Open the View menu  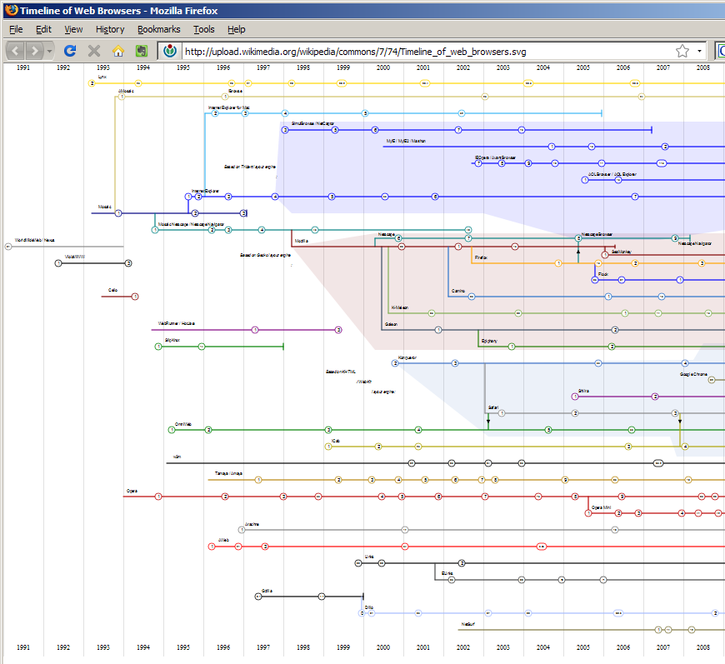click(73, 29)
